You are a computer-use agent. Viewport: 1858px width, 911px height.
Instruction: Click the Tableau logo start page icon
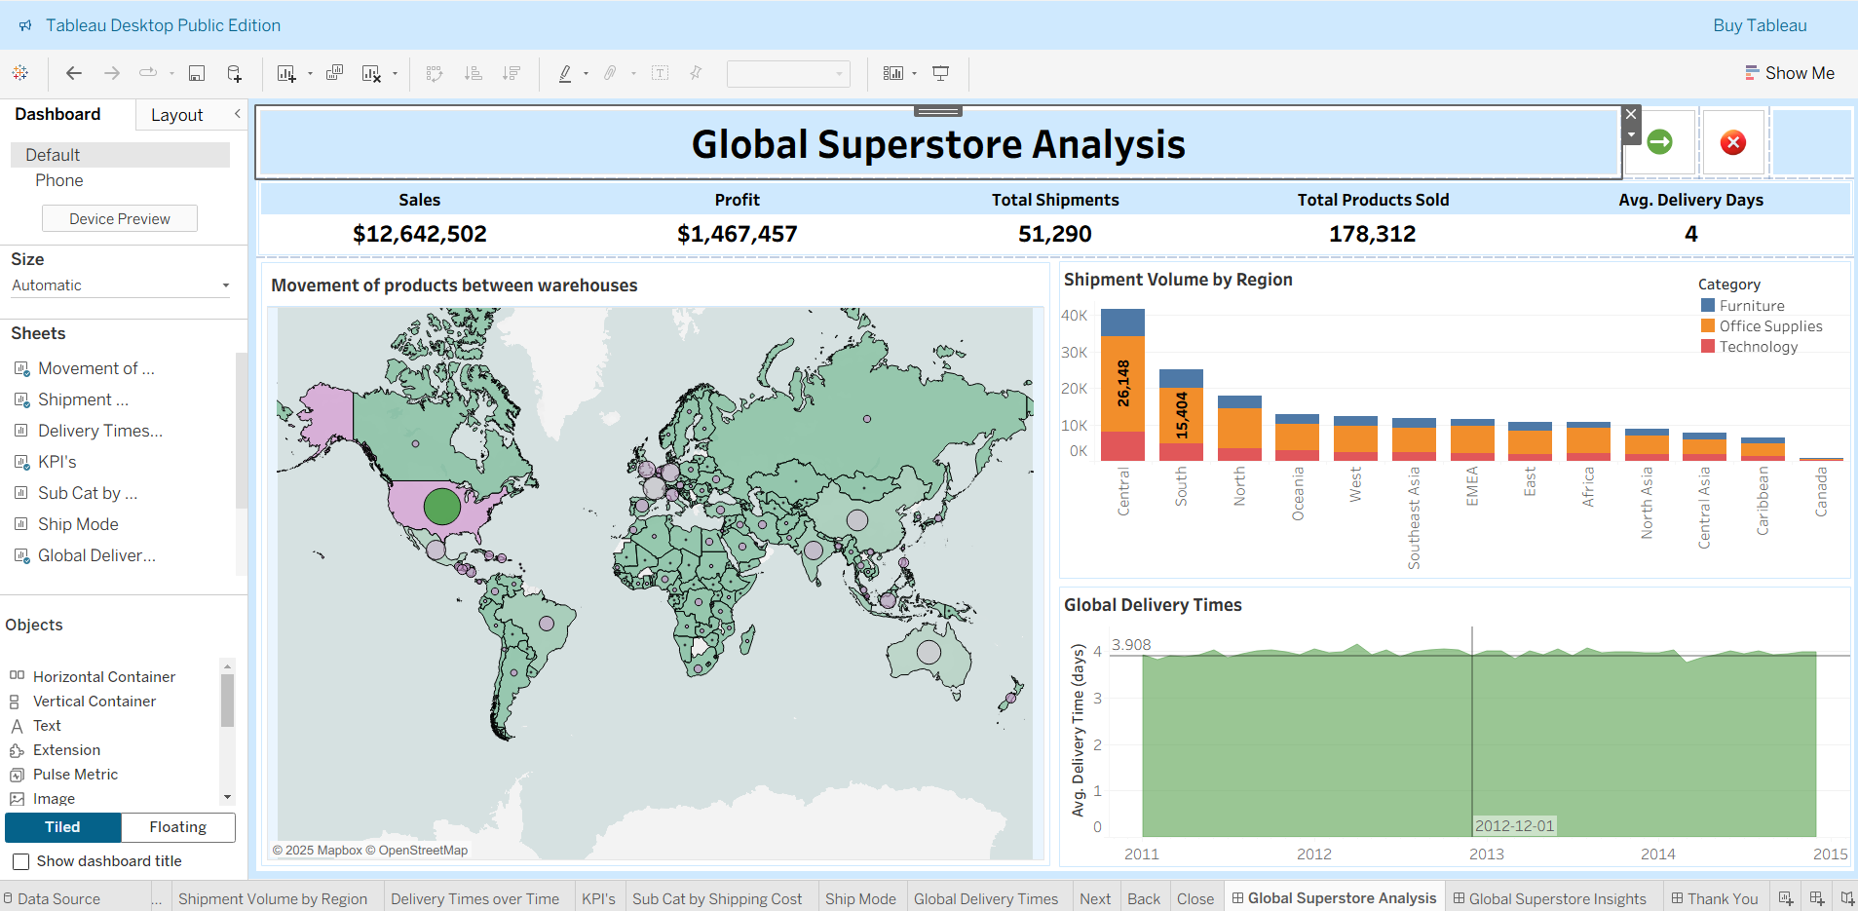[x=20, y=73]
